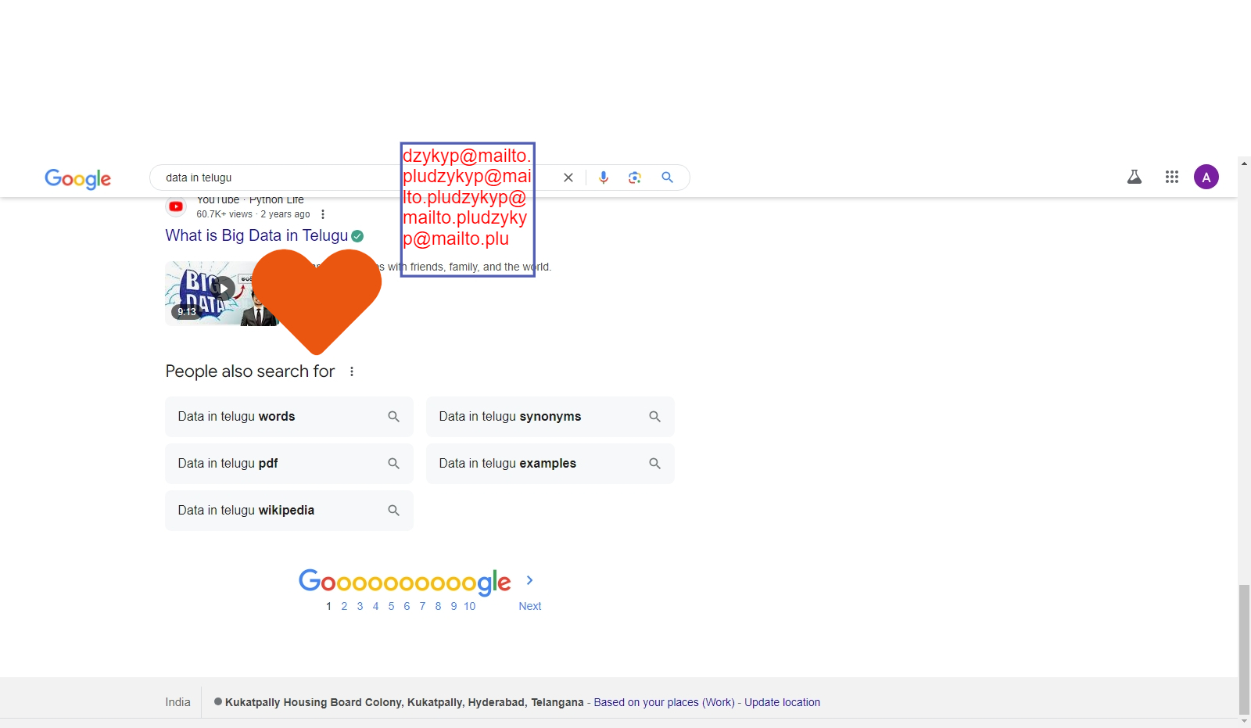Screen dimensions: 1251x728
Task: Go to results page 7
Action: (x=422, y=606)
